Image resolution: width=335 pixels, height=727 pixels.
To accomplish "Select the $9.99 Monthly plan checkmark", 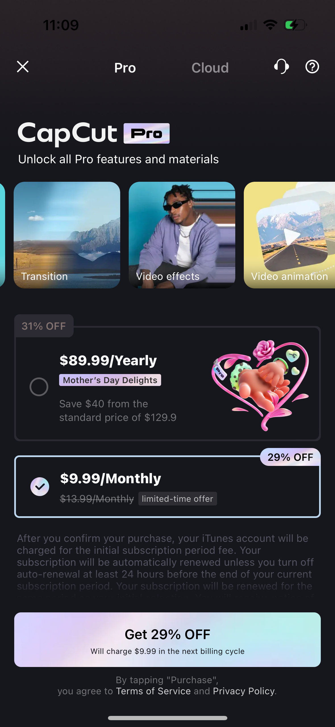I will coord(40,486).
